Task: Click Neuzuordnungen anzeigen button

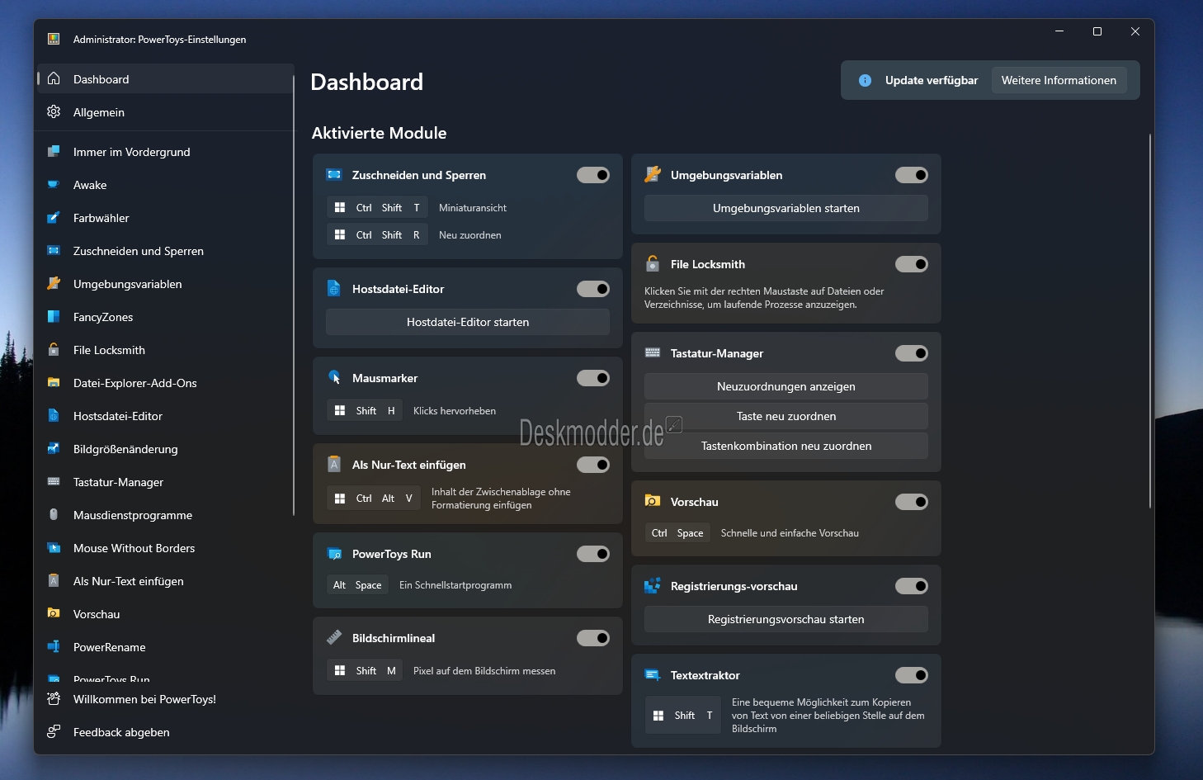Action: click(786, 386)
